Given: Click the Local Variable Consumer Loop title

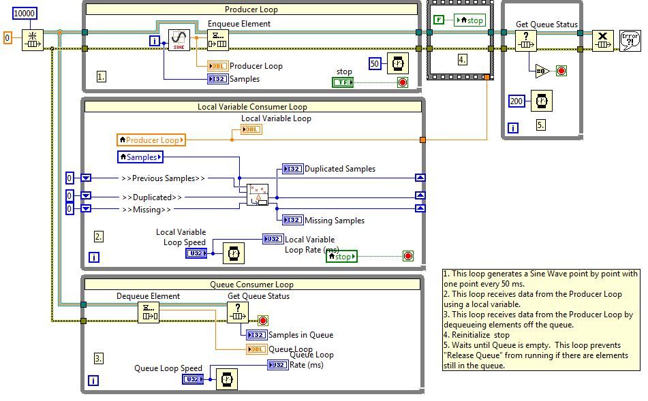Looking at the screenshot, I should pyautogui.click(x=253, y=107).
